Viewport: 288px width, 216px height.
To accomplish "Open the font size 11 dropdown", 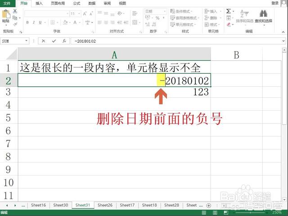I will (x=79, y=14).
